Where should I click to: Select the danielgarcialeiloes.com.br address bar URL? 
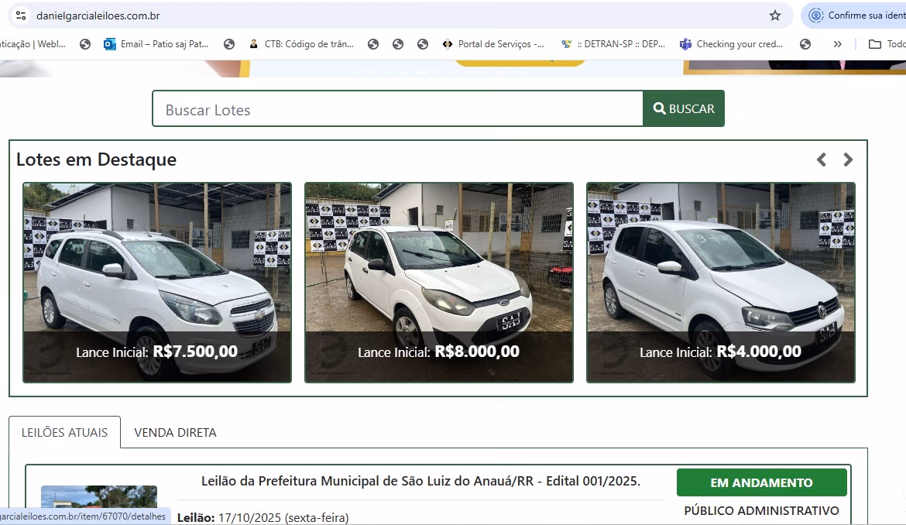(98, 15)
